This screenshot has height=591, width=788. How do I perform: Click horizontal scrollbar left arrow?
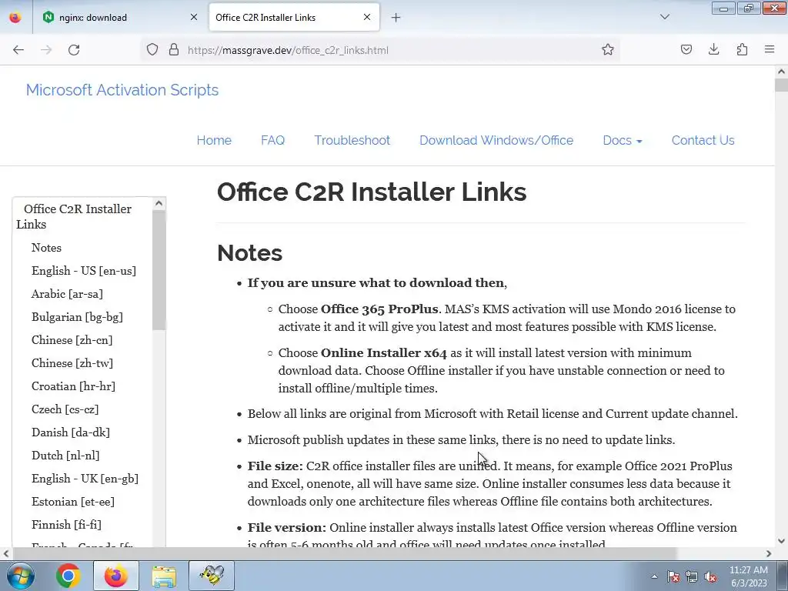[x=5, y=553]
